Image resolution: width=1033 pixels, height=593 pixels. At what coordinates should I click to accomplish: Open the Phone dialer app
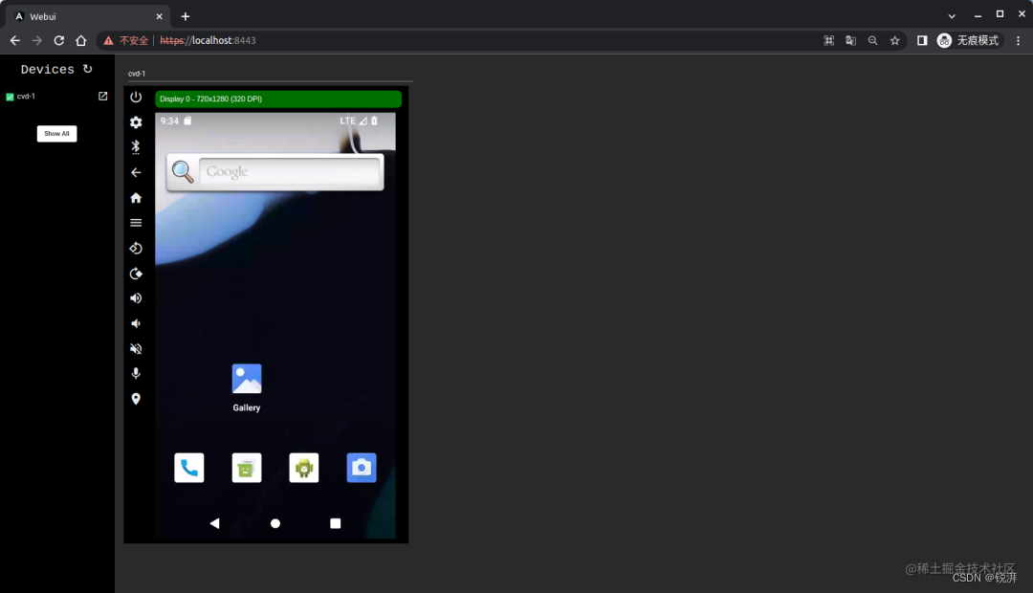(189, 468)
